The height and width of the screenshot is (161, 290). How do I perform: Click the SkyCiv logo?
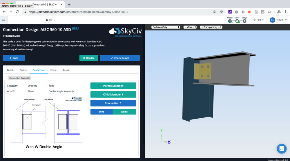125,32
